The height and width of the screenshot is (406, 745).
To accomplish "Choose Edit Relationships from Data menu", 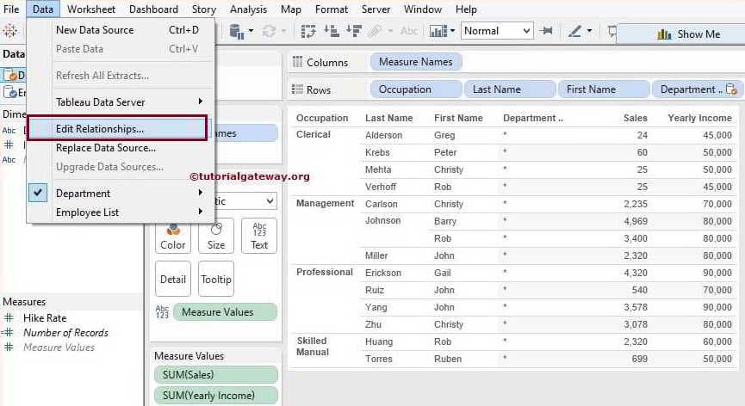I will tap(117, 128).
